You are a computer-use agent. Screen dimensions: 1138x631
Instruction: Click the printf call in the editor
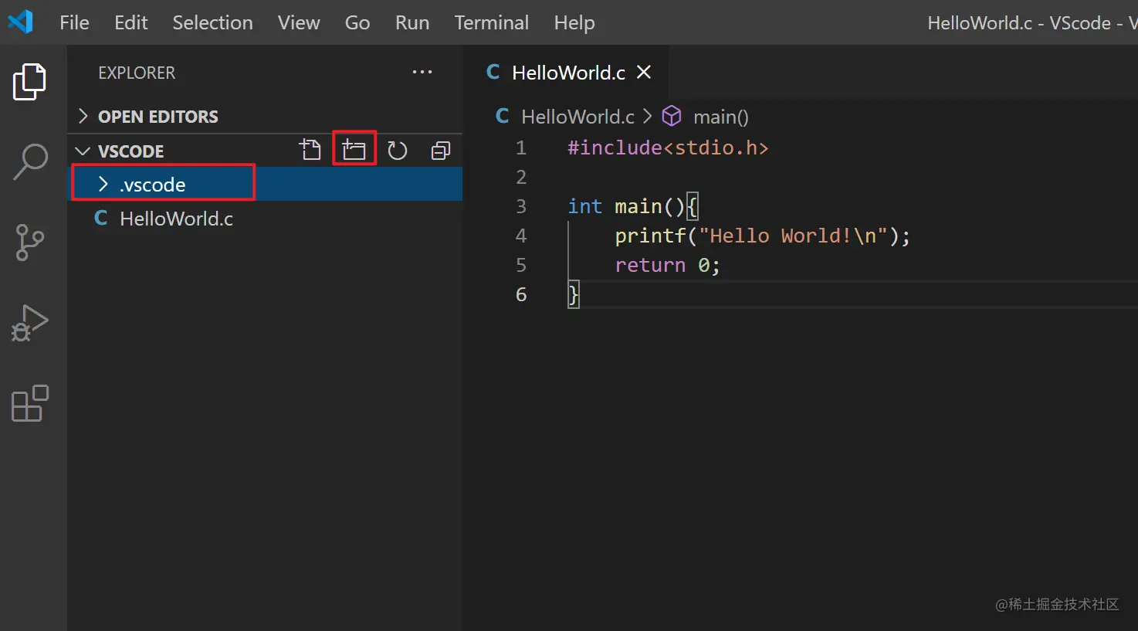[650, 236]
